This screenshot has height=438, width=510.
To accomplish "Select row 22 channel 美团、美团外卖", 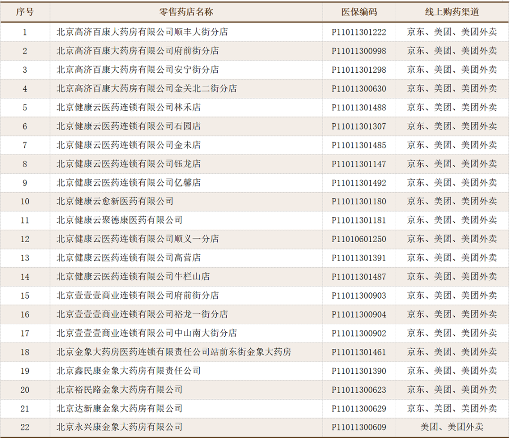I will (452, 427).
